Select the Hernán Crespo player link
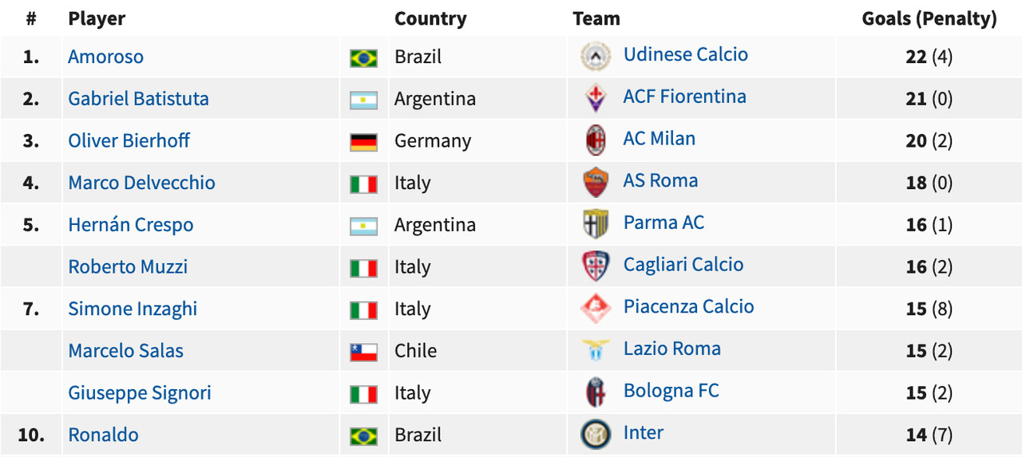 point(131,225)
